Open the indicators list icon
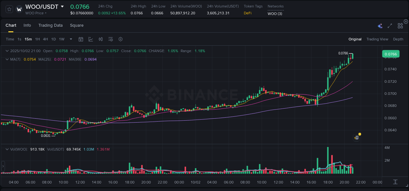 pos(110,39)
